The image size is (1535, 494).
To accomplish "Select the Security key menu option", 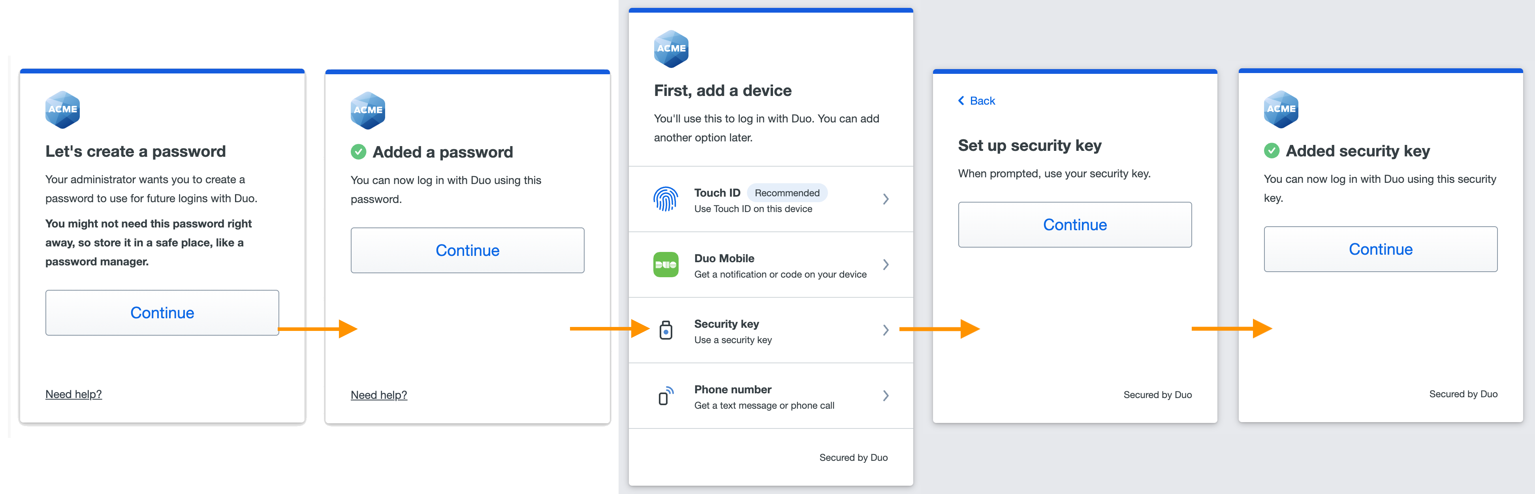I will click(x=726, y=324).
